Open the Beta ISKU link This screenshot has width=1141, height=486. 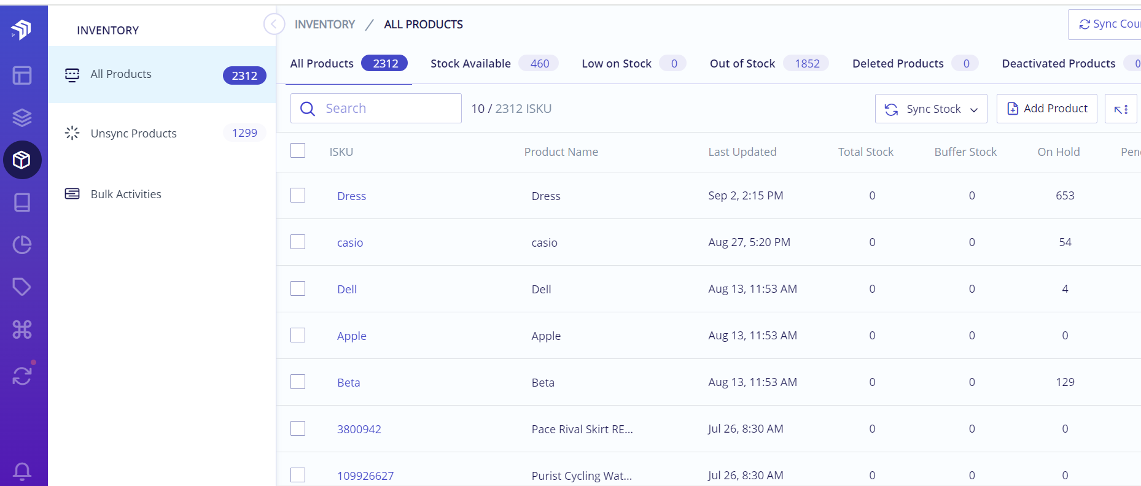point(349,382)
